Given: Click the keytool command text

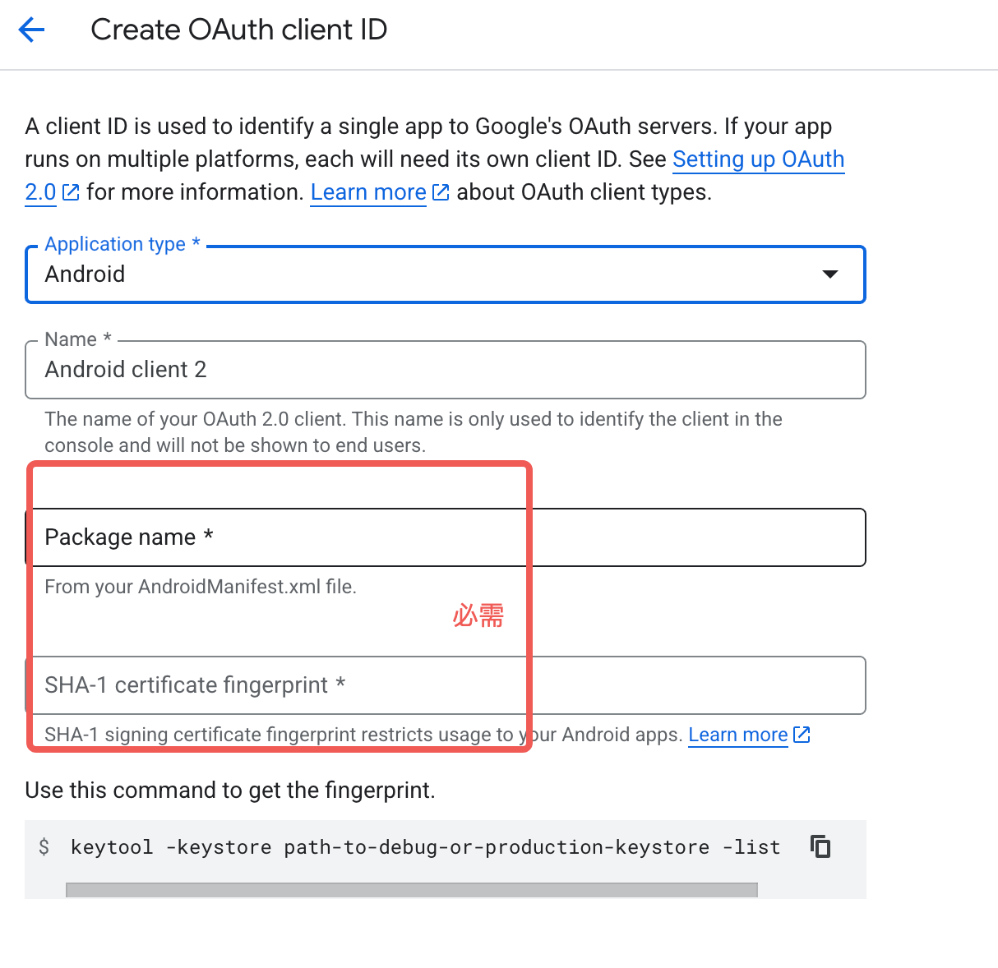Looking at the screenshot, I should pyautogui.click(x=425, y=847).
